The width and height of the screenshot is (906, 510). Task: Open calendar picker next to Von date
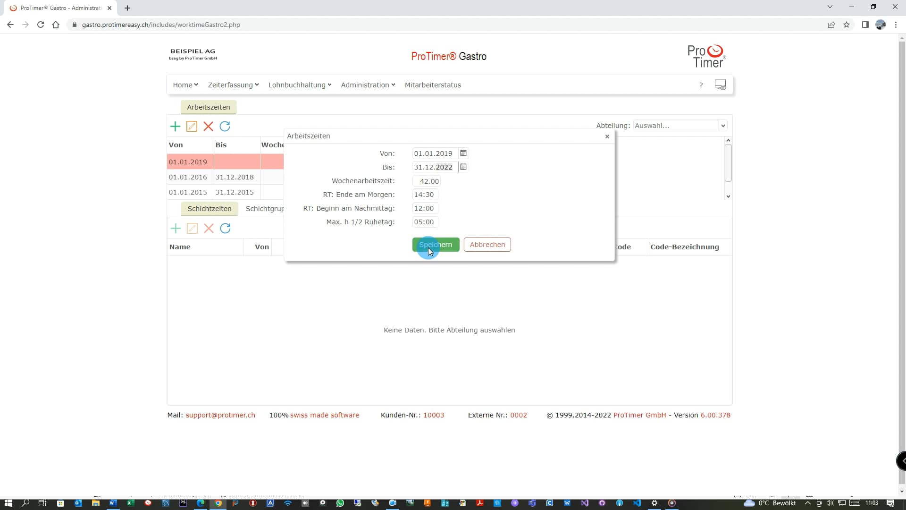point(463,153)
